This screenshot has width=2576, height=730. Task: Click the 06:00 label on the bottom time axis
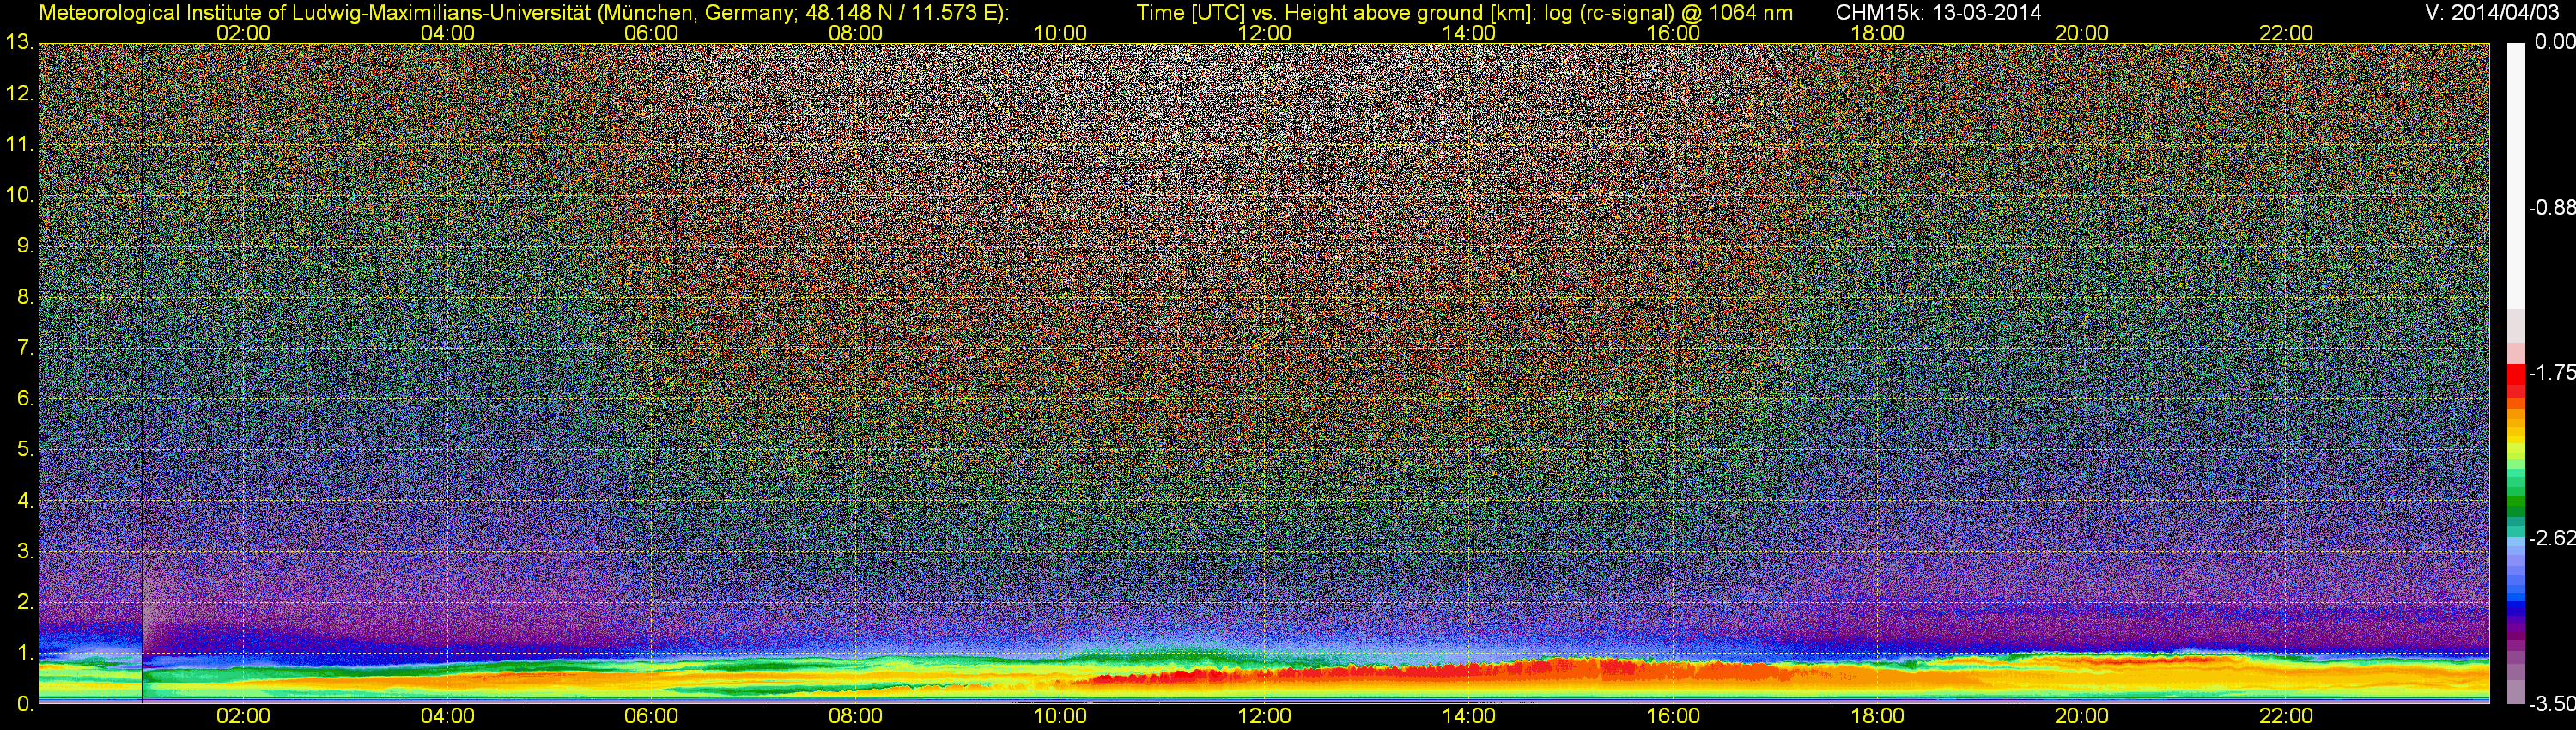[x=651, y=716]
